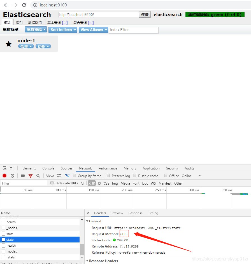
Task: Add a 复合查询 tab with [+]
Action: (91, 23)
